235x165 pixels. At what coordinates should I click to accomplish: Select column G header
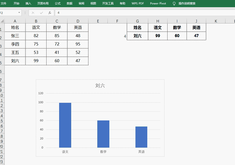[x=137, y=21]
